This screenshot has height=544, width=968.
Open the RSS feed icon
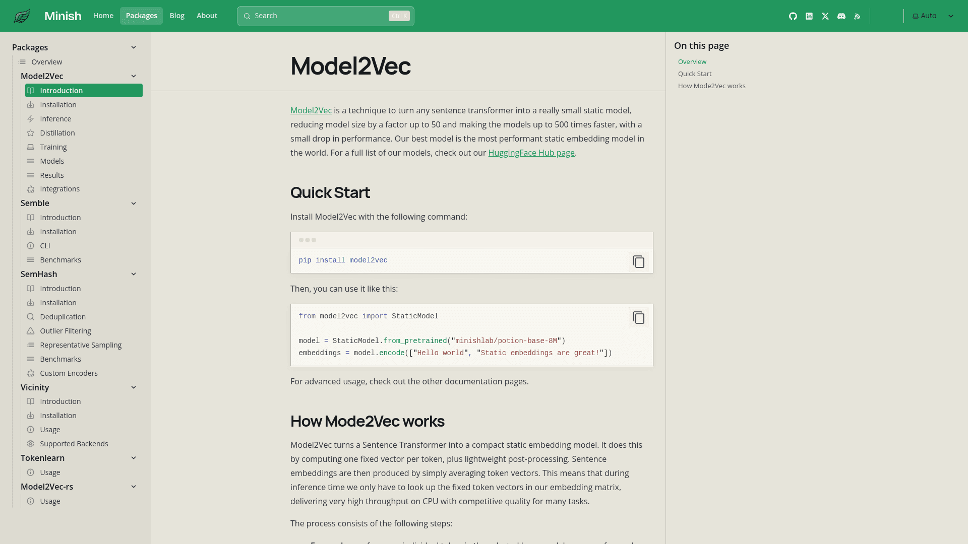pyautogui.click(x=857, y=16)
